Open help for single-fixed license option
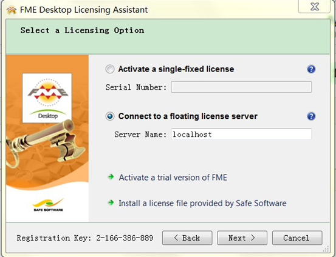 [311, 69]
